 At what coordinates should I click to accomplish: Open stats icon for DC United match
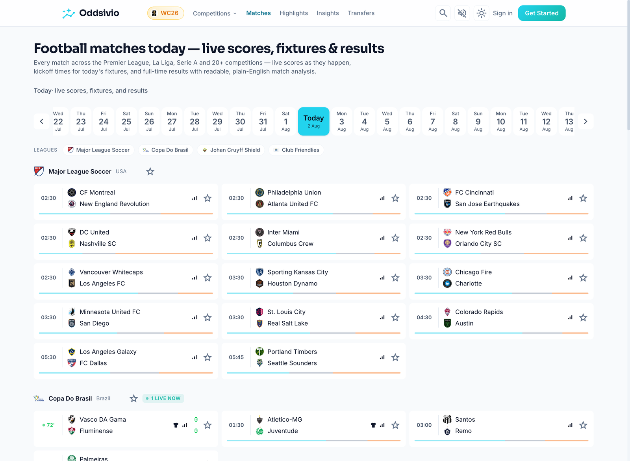[195, 238]
